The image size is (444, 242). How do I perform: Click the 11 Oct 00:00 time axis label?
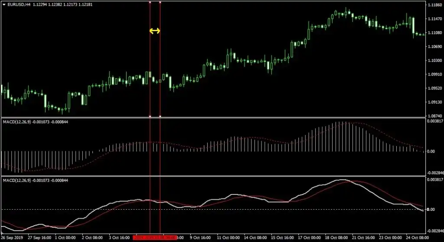tap(228, 237)
